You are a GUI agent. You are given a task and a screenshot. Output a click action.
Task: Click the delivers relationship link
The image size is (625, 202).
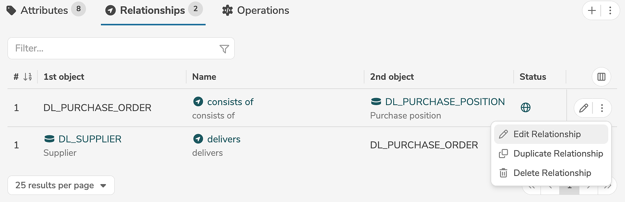pos(224,139)
